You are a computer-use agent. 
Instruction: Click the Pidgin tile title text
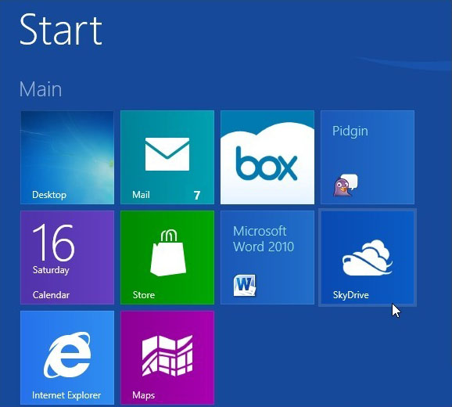point(350,131)
